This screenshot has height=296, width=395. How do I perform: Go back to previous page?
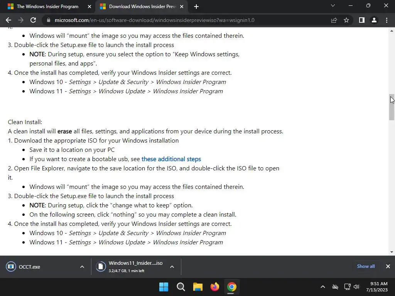click(8, 20)
